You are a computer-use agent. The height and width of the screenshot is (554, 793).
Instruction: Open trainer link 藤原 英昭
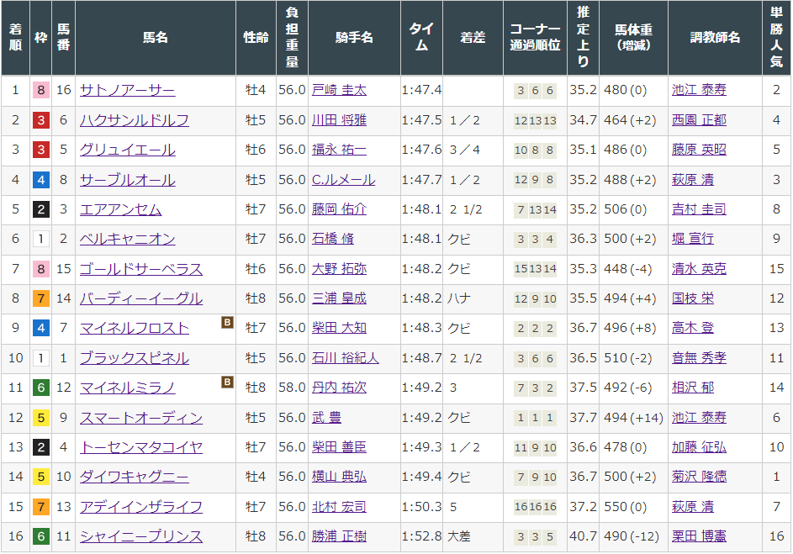(699, 150)
